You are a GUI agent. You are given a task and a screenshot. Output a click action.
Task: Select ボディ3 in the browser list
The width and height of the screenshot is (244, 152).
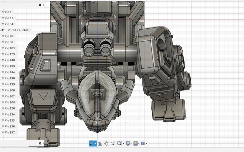(x=6, y=12)
